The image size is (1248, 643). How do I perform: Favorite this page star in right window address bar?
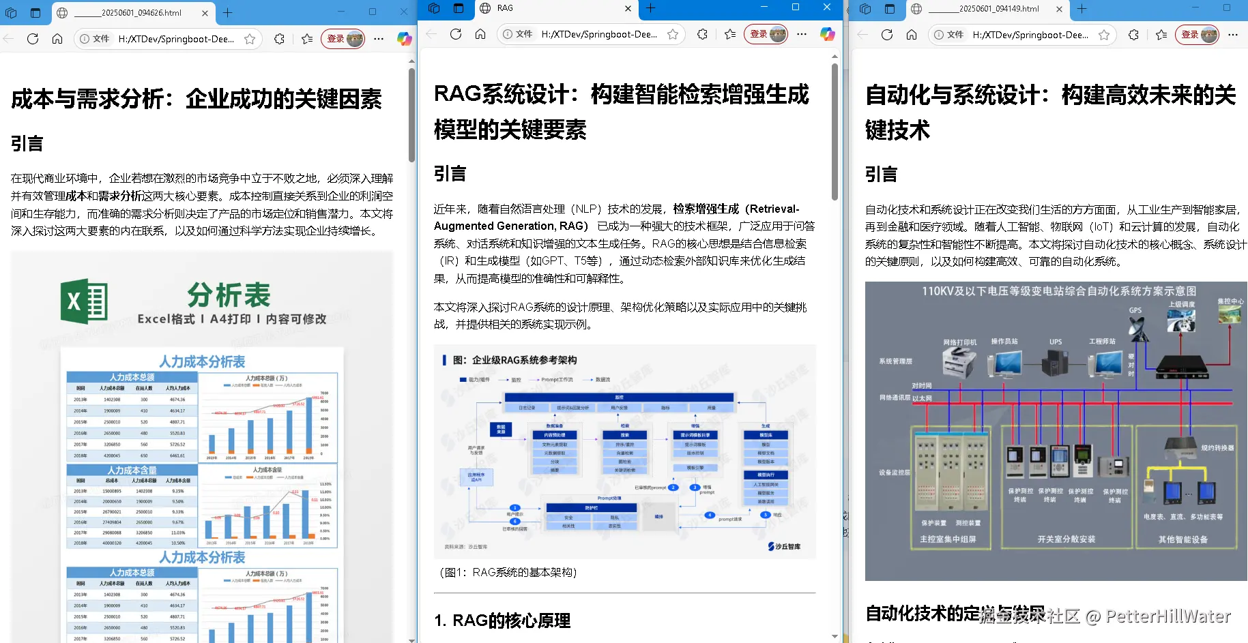coord(1104,35)
